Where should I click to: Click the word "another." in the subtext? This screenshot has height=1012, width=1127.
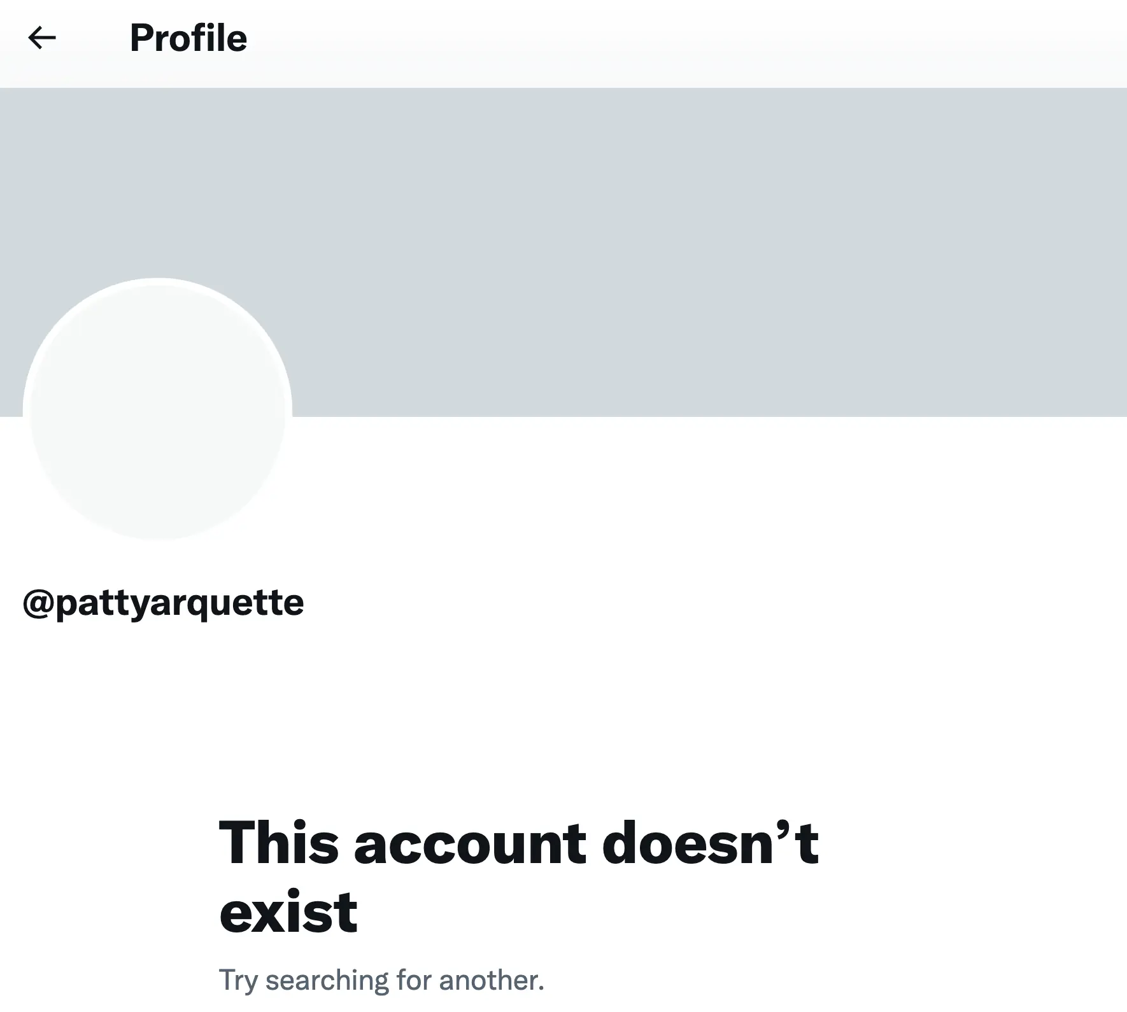[492, 980]
